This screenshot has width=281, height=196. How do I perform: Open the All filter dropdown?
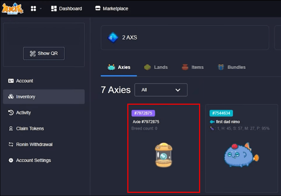[x=161, y=90]
